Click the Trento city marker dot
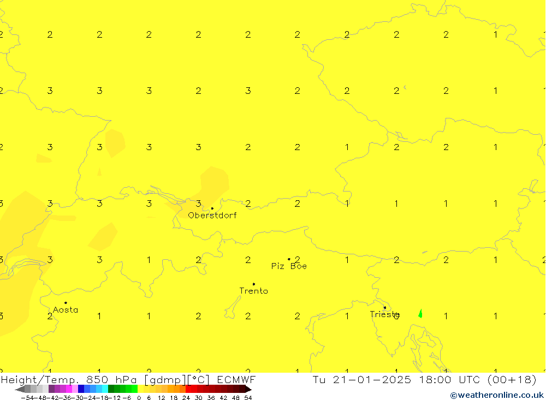The width and height of the screenshot is (546, 400). pos(253,284)
